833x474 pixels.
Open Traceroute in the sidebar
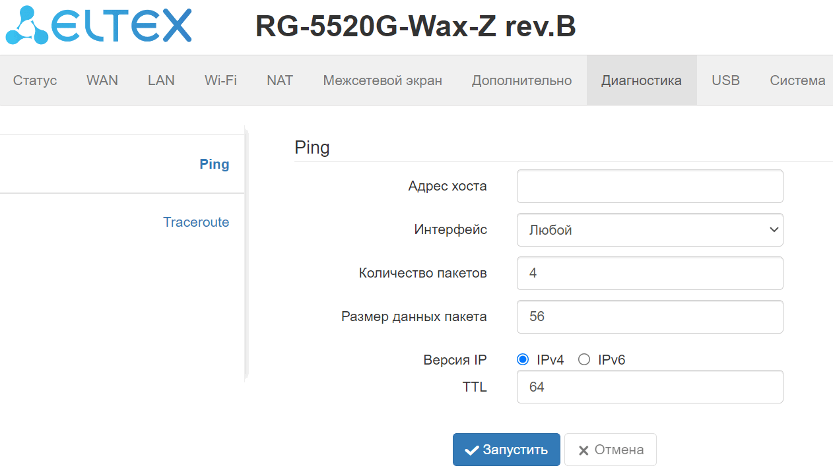tap(196, 222)
